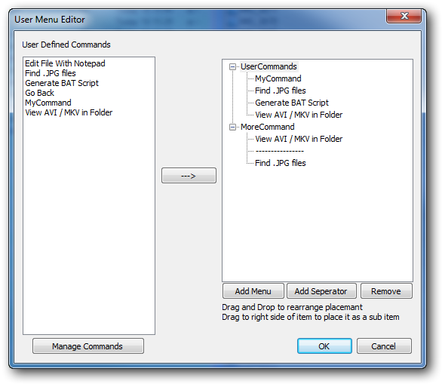Click the Add Menu button

(253, 291)
